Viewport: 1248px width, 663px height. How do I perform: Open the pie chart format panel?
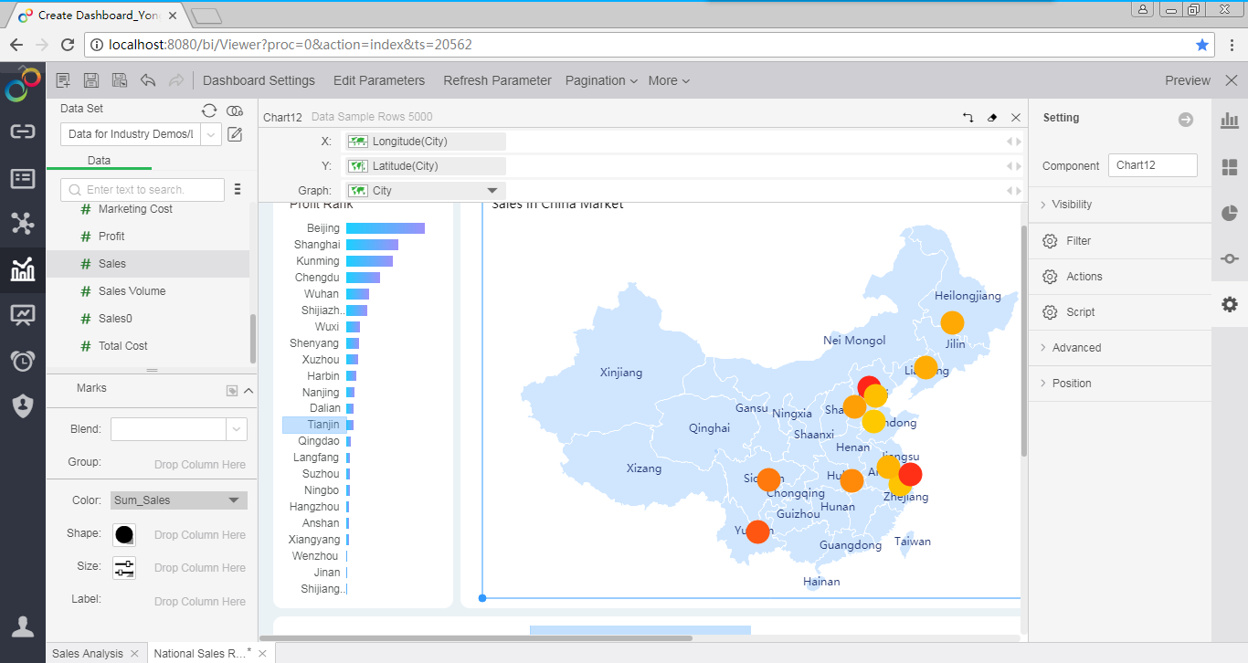(x=1230, y=214)
